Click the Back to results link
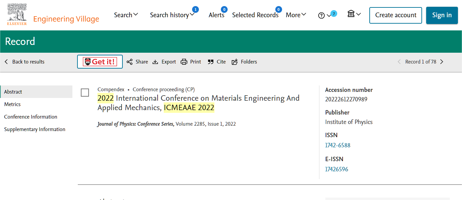Image resolution: width=462 pixels, height=200 pixels. 28,62
